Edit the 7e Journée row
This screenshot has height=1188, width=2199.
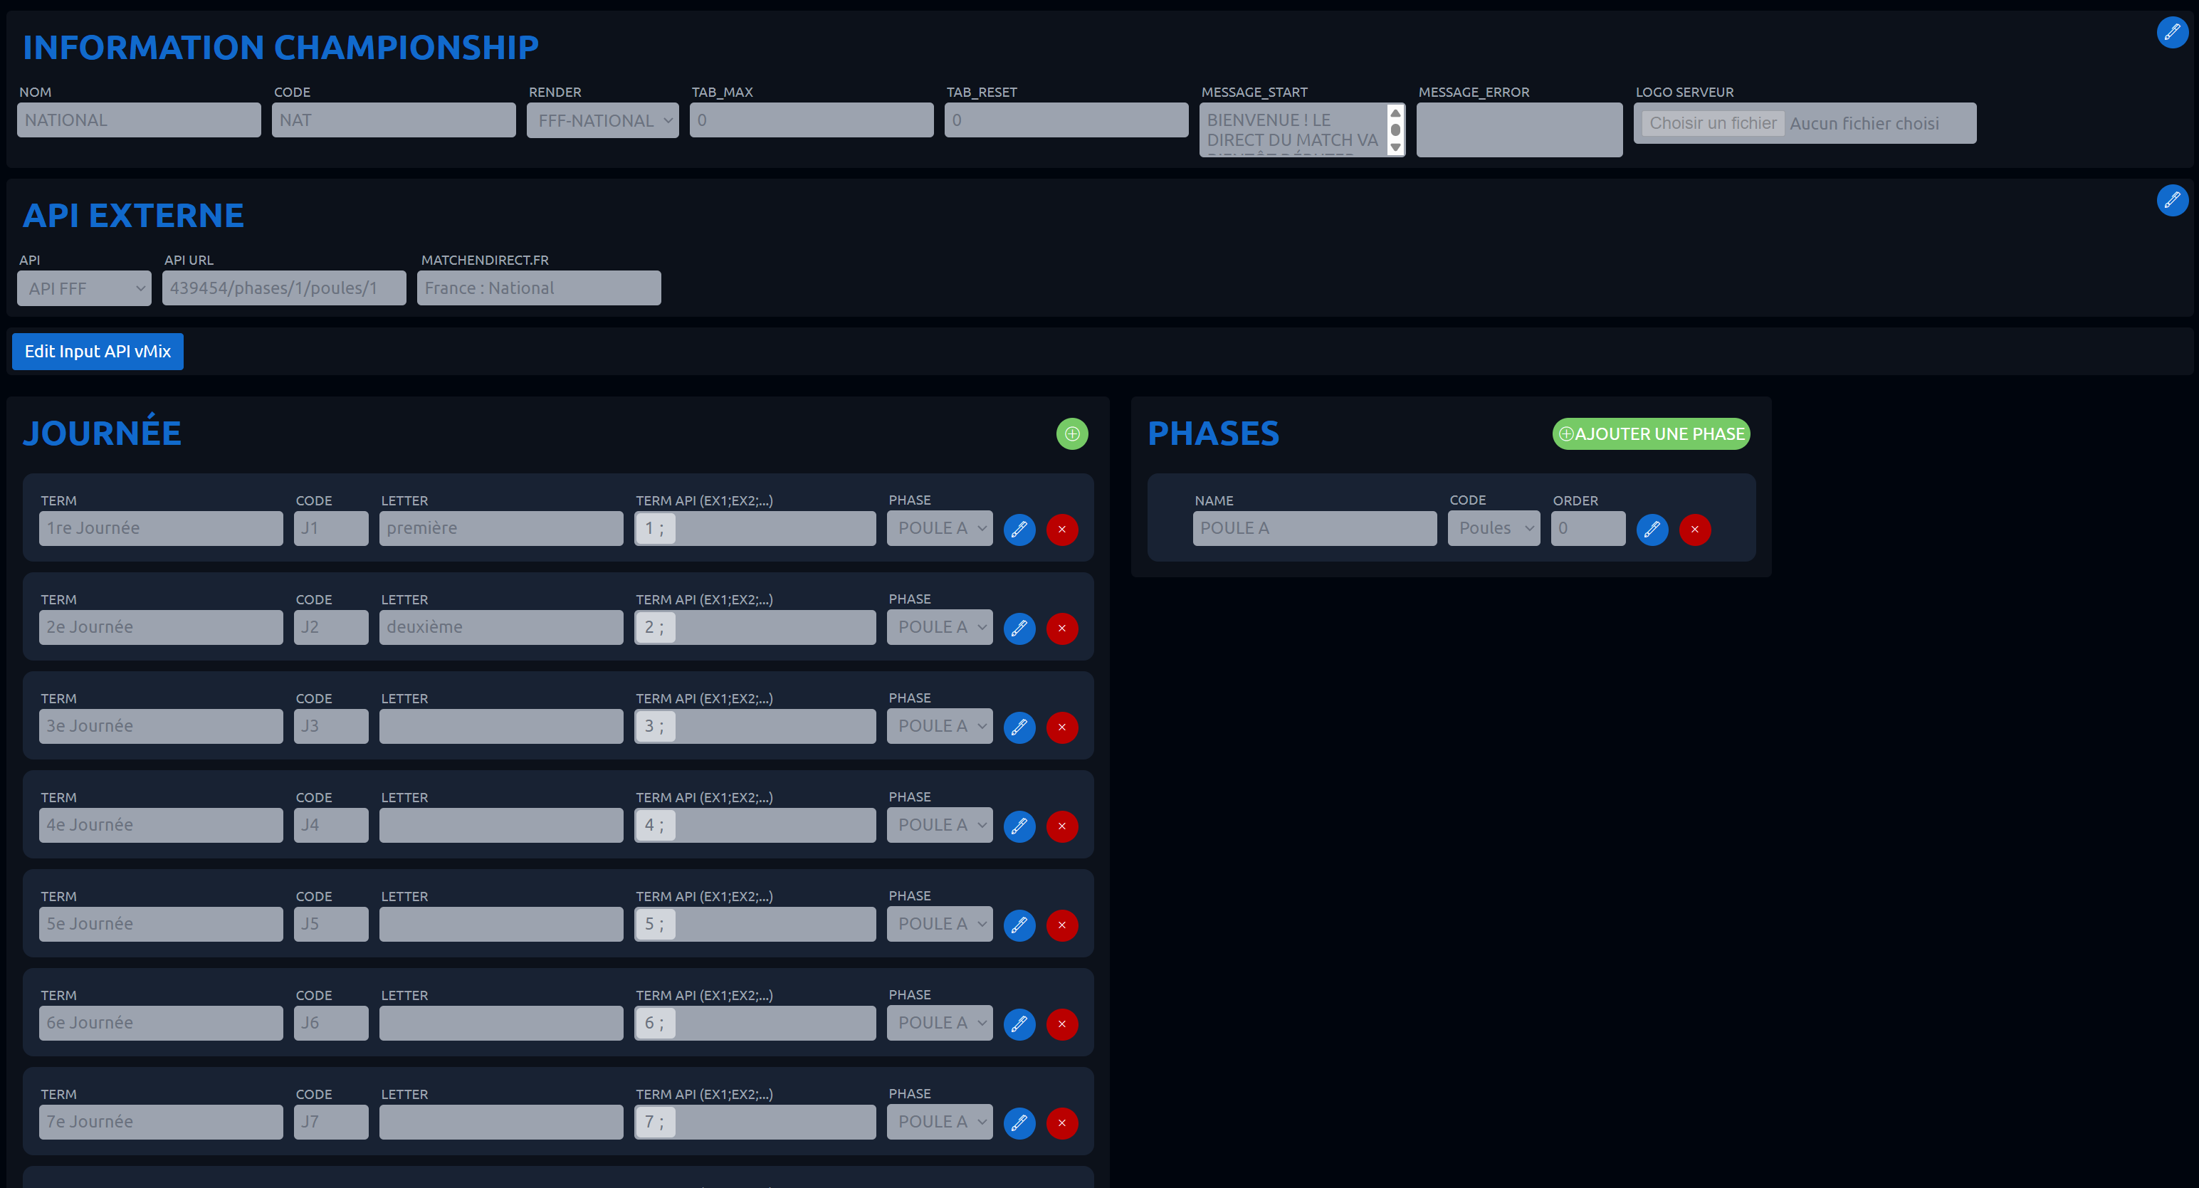coord(1019,1123)
